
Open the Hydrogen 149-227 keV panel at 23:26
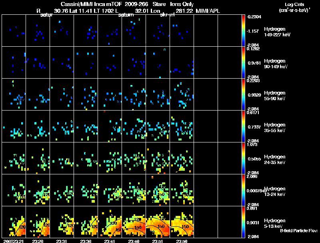[38, 31]
